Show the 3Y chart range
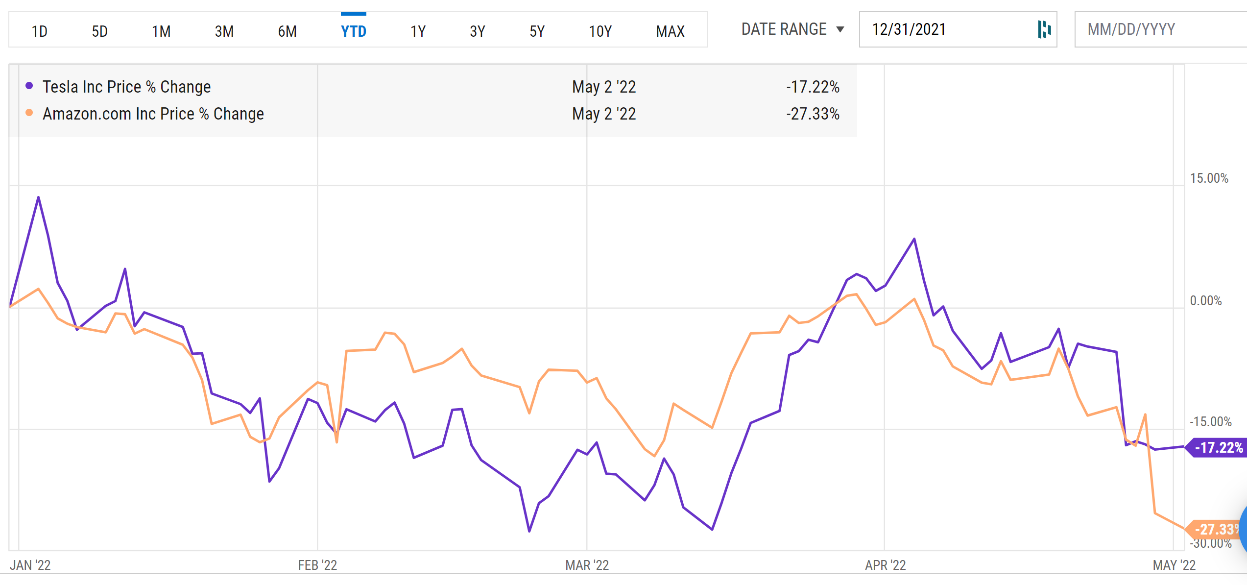1247x585 pixels. click(x=478, y=31)
